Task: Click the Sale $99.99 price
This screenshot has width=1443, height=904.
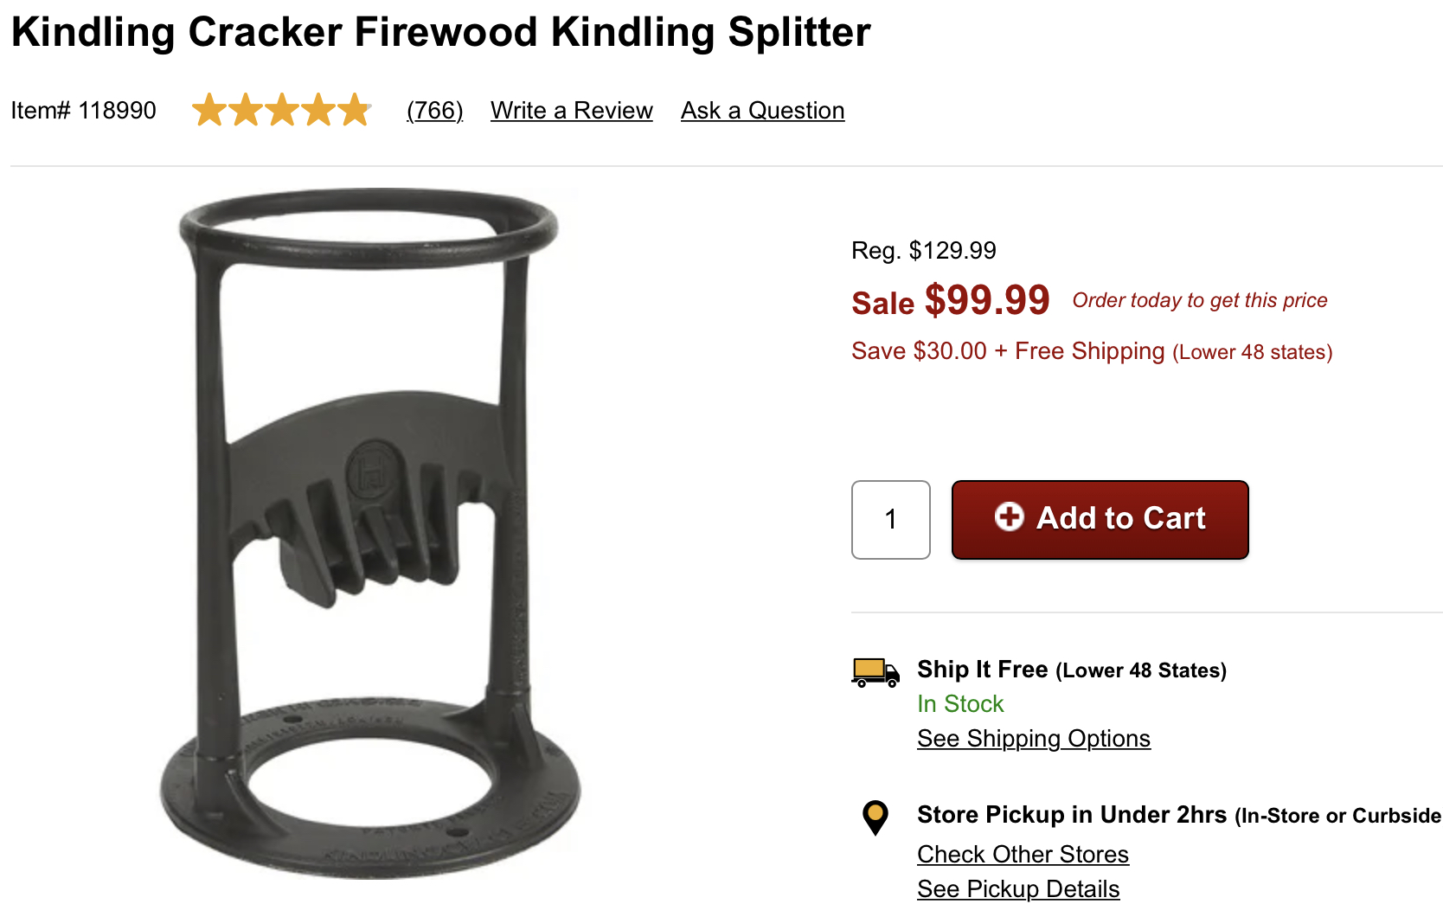Action: coord(950,301)
